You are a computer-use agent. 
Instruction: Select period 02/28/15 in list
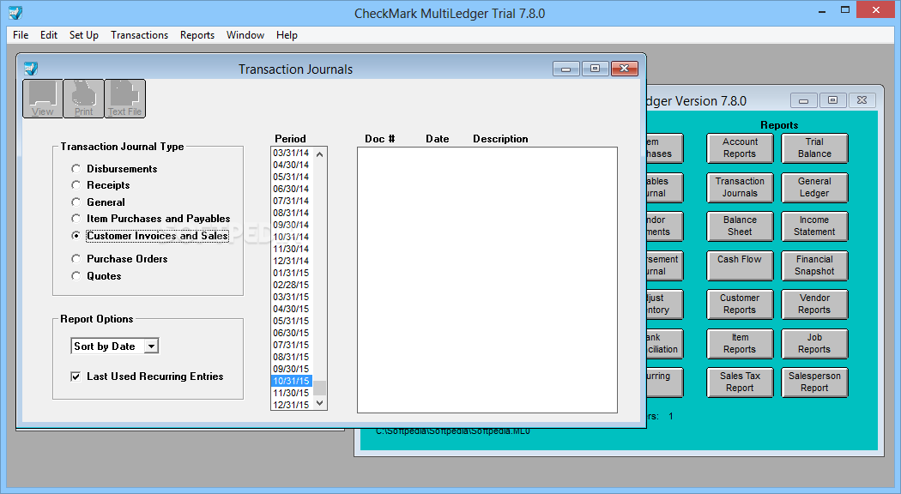292,285
